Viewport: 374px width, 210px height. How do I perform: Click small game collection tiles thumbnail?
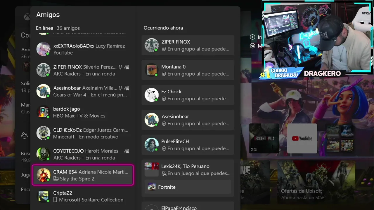tap(340, 138)
